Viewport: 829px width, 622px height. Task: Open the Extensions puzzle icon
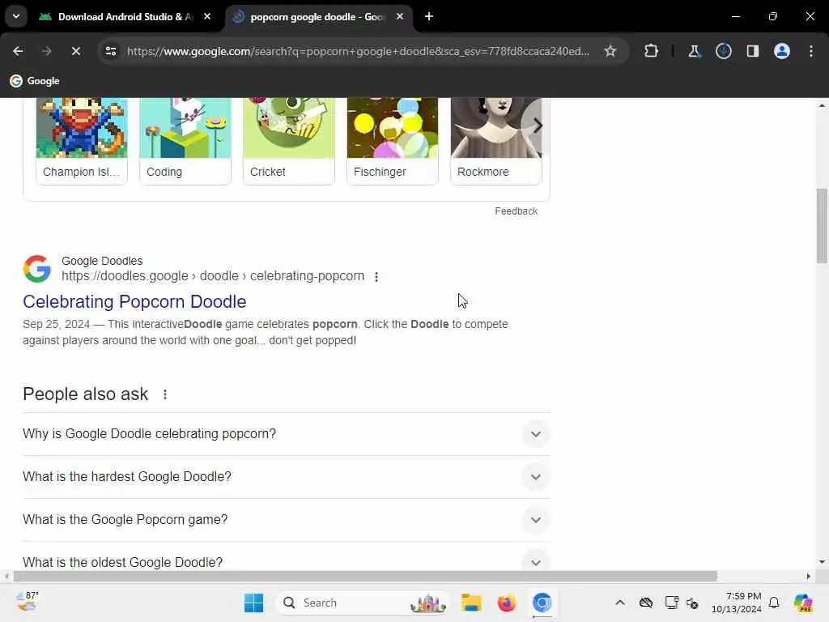point(652,51)
